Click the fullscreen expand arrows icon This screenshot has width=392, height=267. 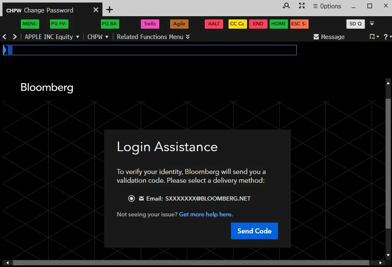point(302,6)
